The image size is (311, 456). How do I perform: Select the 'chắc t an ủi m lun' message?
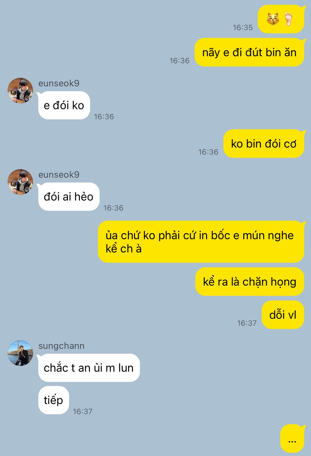coord(89,368)
